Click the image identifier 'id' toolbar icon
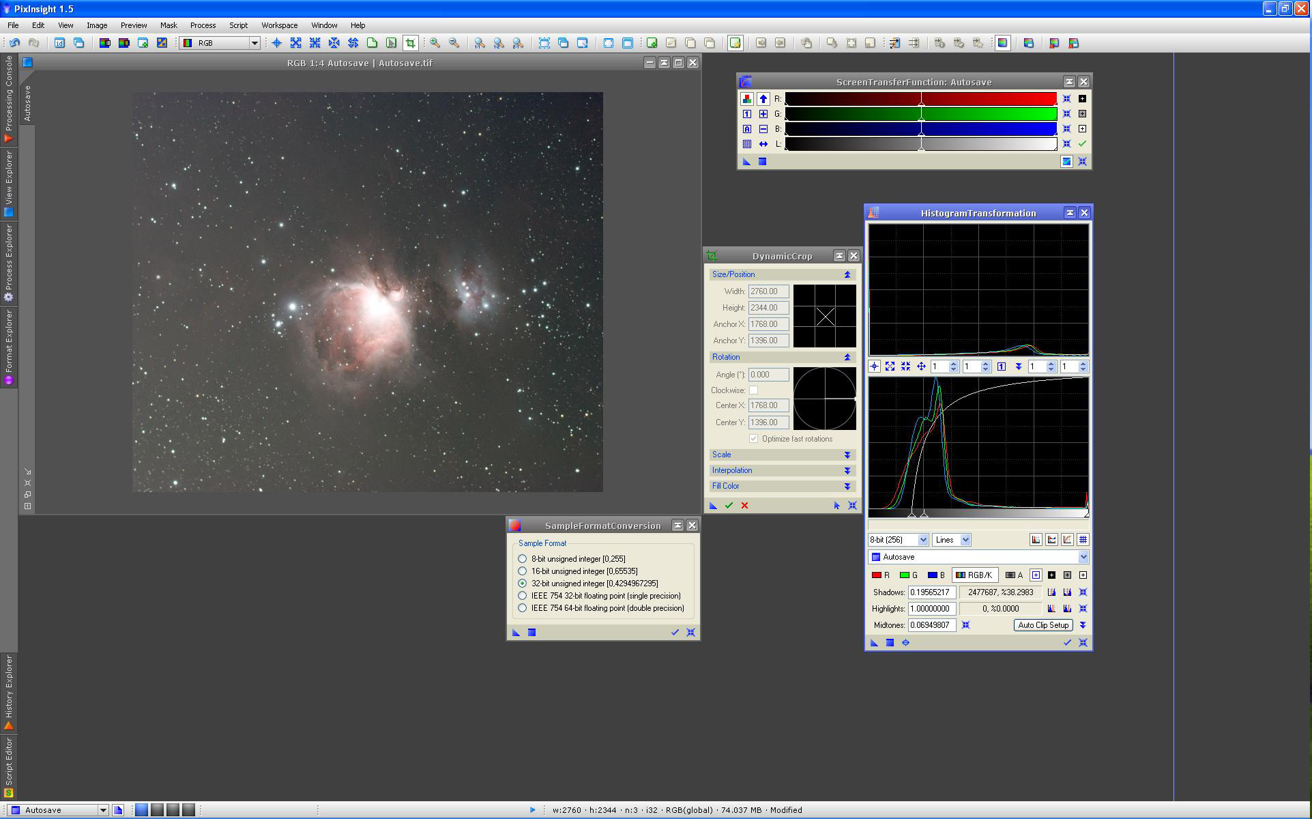The width and height of the screenshot is (1312, 819). pos(59,43)
